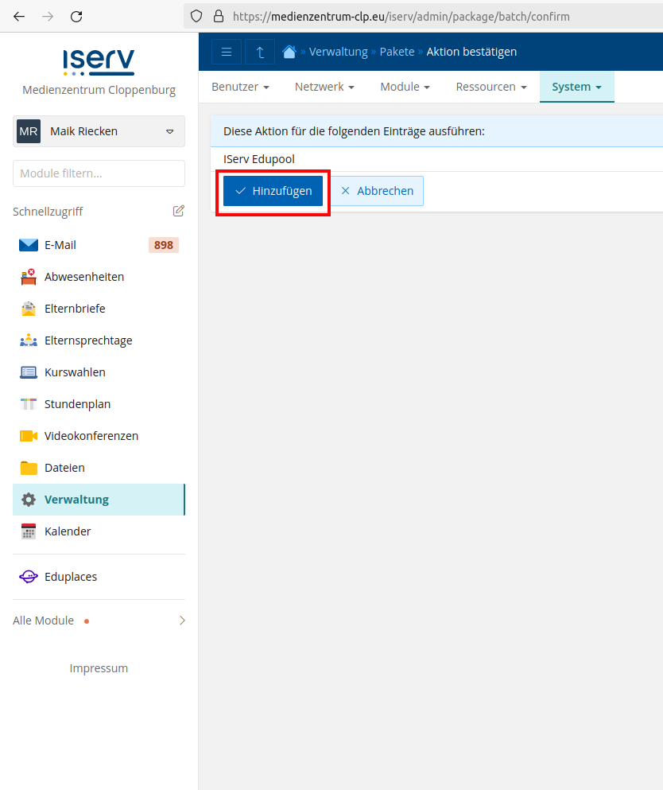Click the Module filtern search field
Image resolution: width=663 pixels, height=790 pixels.
click(x=99, y=173)
